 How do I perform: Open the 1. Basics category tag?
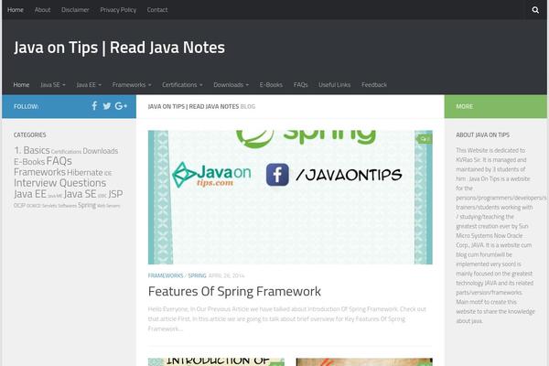[32, 150]
